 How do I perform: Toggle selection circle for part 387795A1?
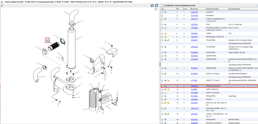coord(162,25)
